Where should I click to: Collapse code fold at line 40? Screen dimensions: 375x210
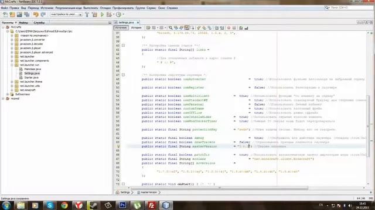[x=123, y=45]
